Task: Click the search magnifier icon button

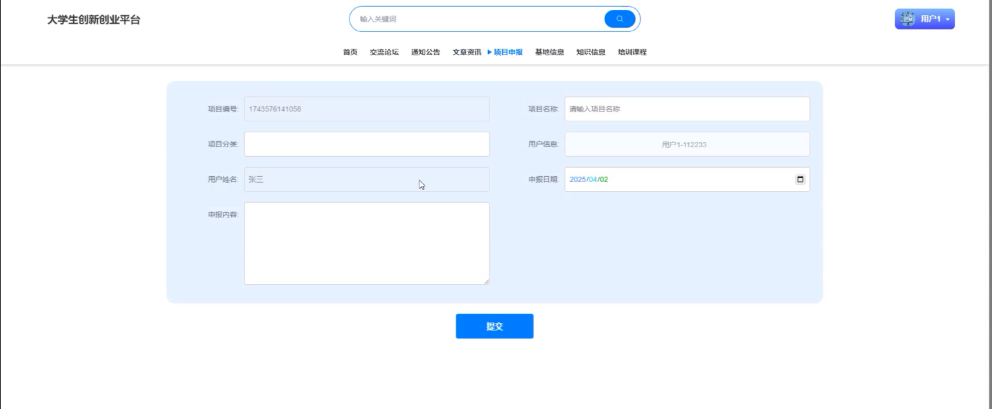Action: click(x=619, y=19)
